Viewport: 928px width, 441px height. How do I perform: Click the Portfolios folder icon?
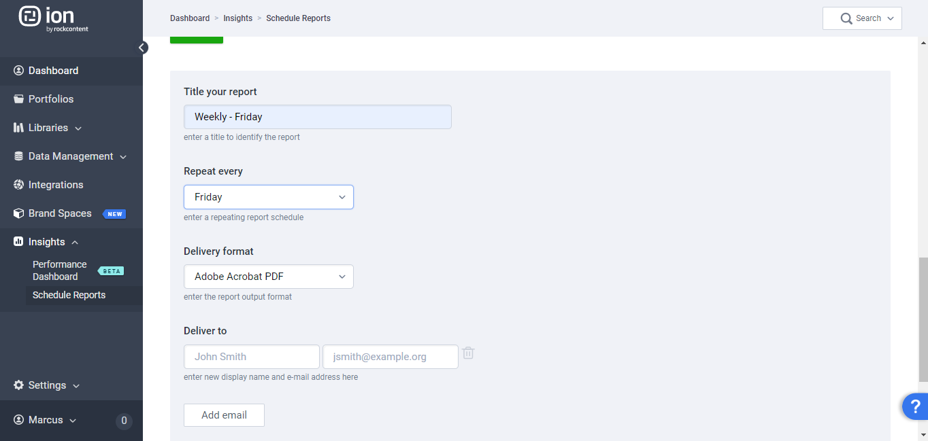pyautogui.click(x=18, y=99)
